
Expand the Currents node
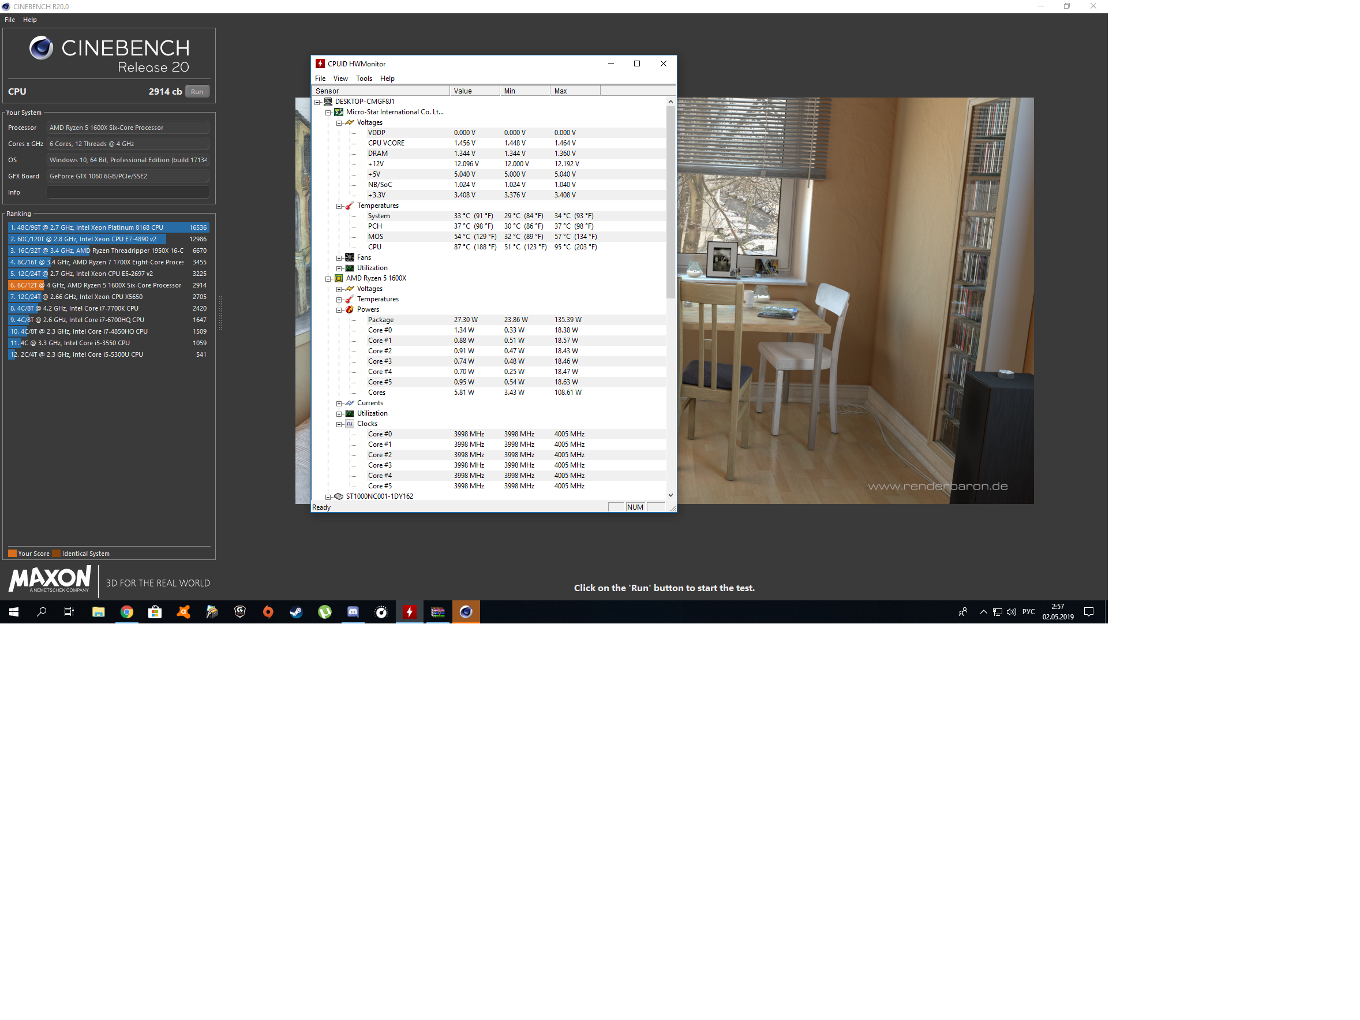(x=339, y=403)
